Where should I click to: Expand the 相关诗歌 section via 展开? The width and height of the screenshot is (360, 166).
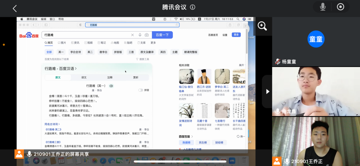[x=242, y=65]
